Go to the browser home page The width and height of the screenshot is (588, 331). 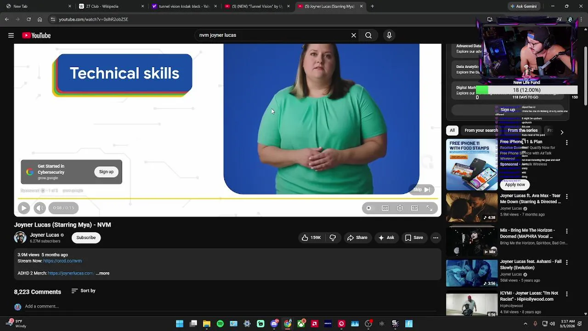tap(40, 19)
